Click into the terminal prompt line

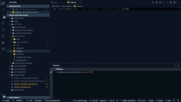point(74,72)
